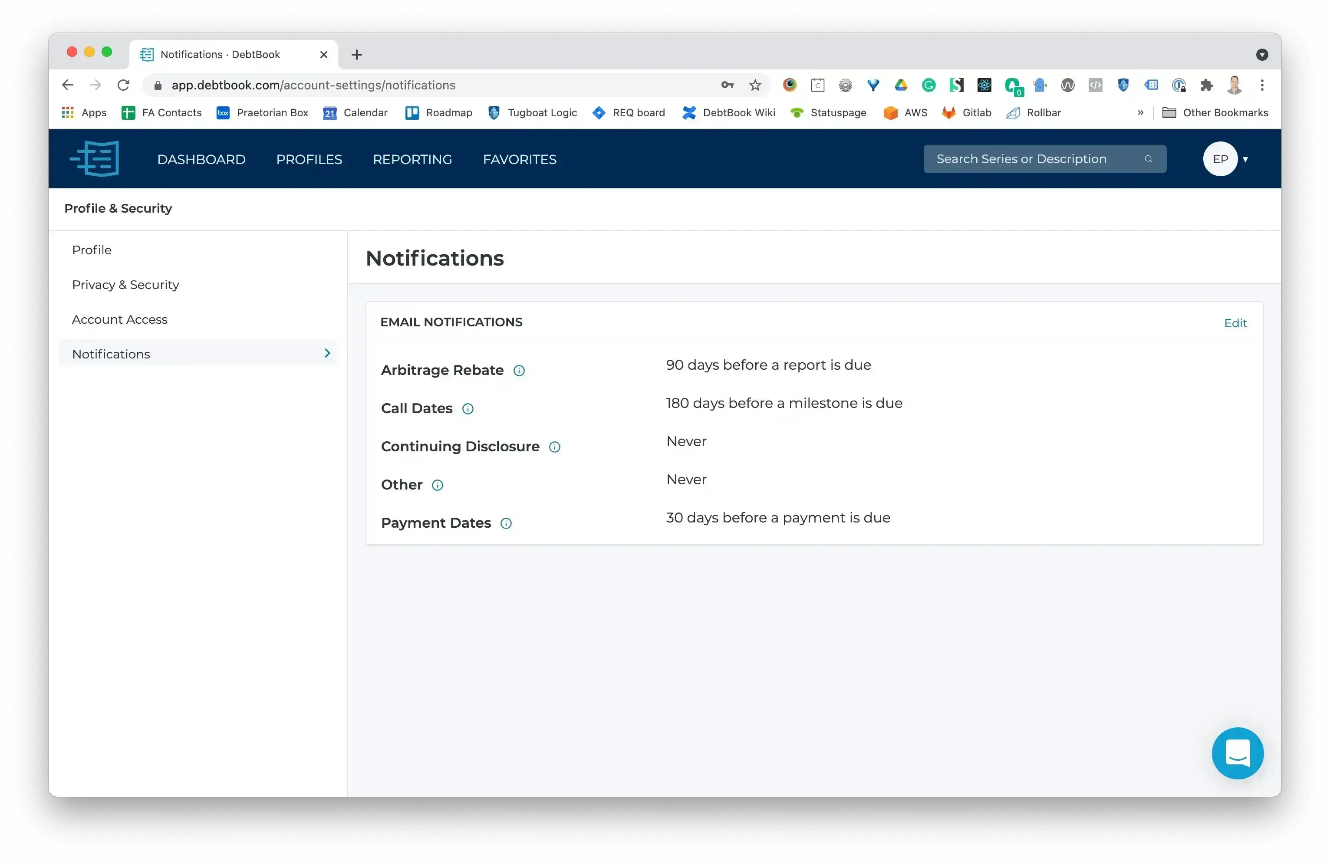Go to the PROFILES navigation menu

coord(309,159)
